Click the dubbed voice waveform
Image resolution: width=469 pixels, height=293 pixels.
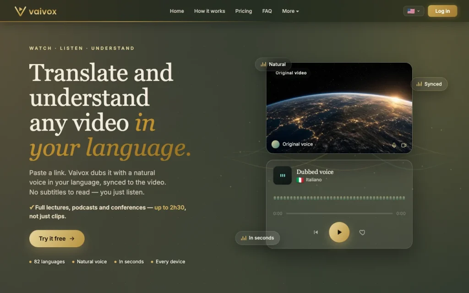coord(339,198)
